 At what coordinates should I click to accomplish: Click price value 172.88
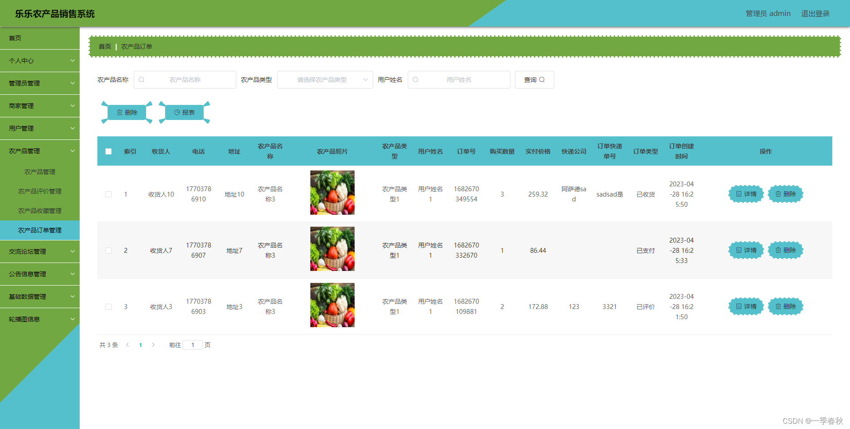click(x=538, y=307)
